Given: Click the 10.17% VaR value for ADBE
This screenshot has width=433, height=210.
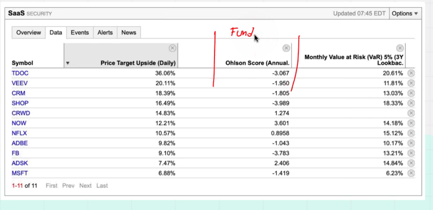Looking at the screenshot, I should 394,143.
